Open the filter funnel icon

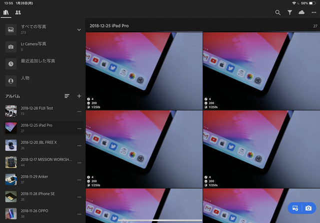point(289,12)
